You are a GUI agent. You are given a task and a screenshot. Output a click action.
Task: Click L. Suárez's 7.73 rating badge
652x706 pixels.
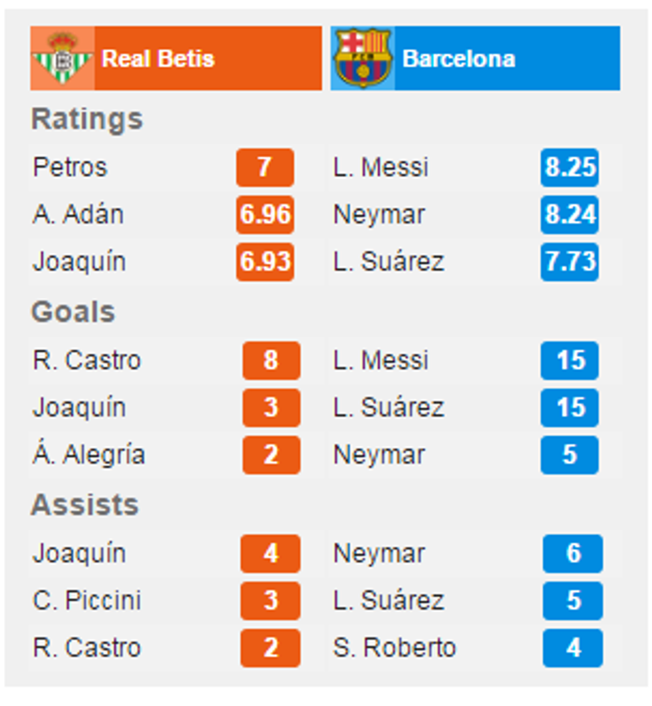pyautogui.click(x=571, y=262)
